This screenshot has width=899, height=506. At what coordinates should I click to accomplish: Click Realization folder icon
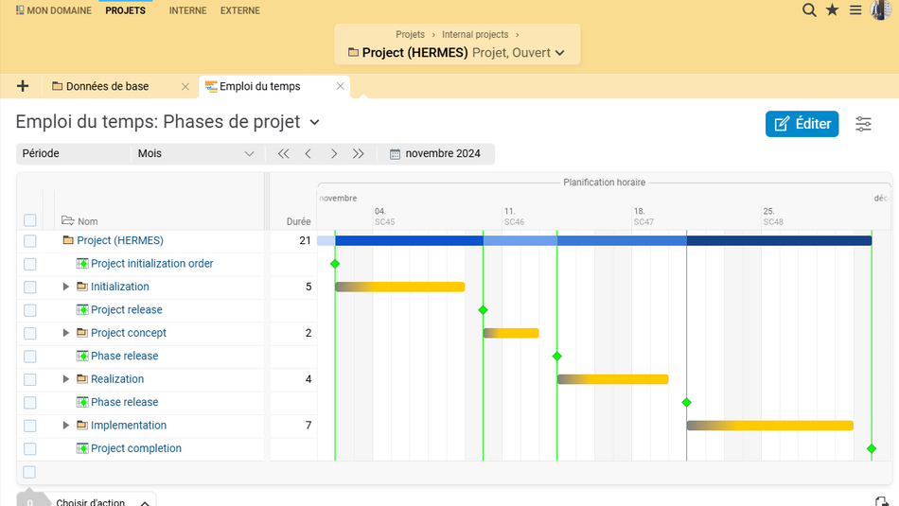click(x=82, y=378)
